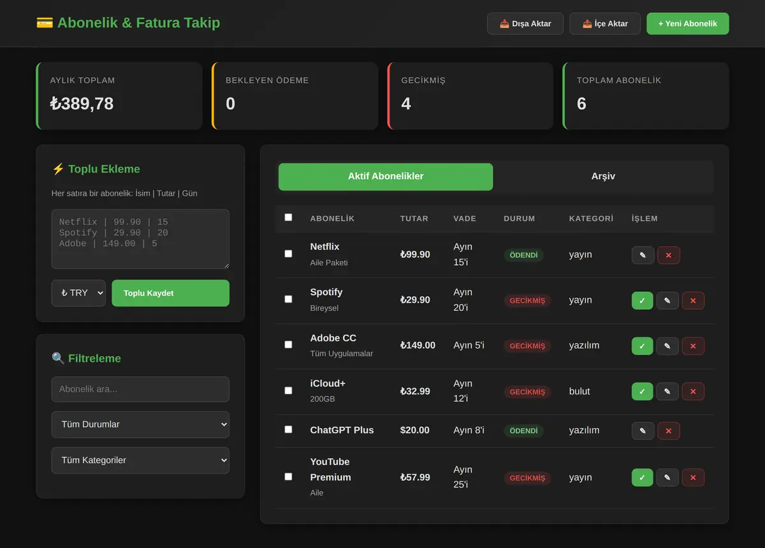
Task: Delete the Spotify subscription
Action: point(693,301)
